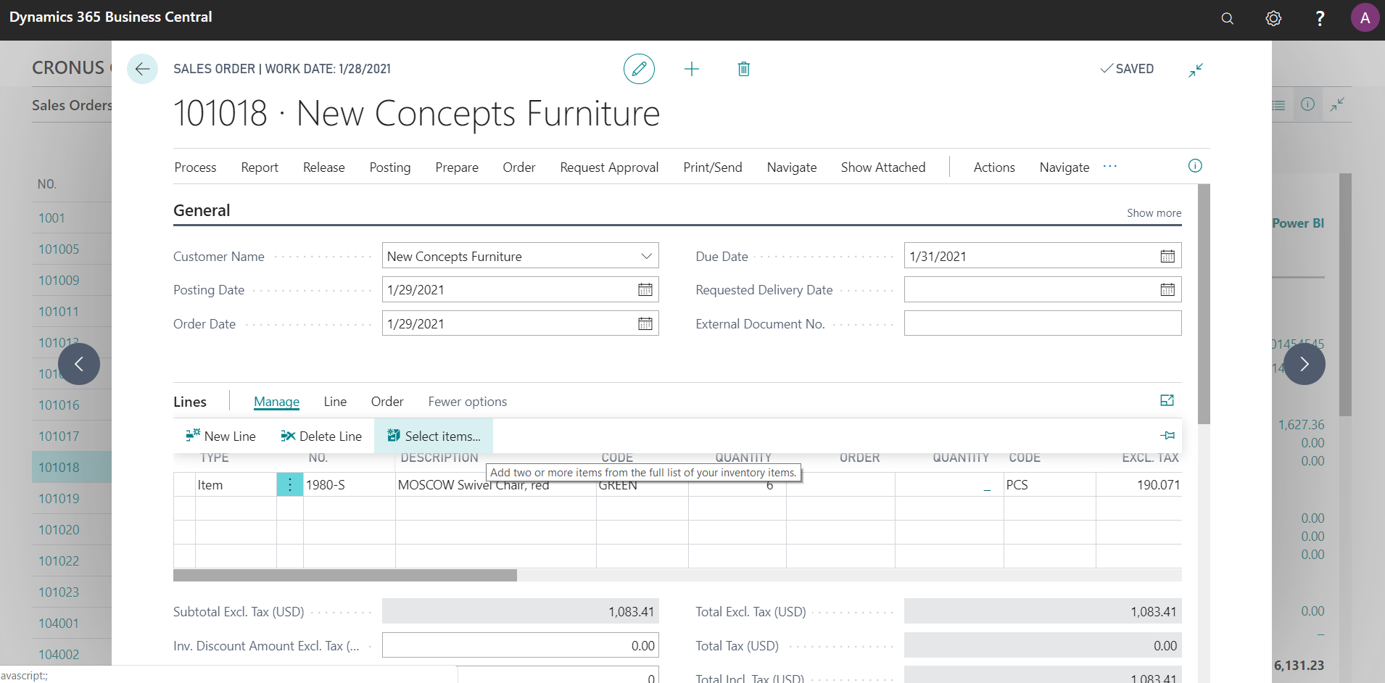Click the 190.071 unit price cell
Viewport: 1385px width, 683px height.
[x=1138, y=484]
